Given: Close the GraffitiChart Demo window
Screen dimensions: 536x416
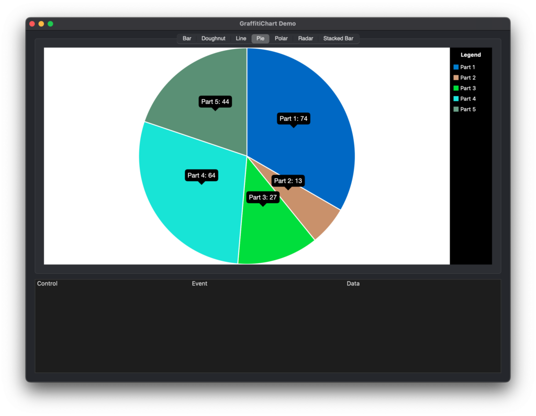Looking at the screenshot, I should point(32,24).
